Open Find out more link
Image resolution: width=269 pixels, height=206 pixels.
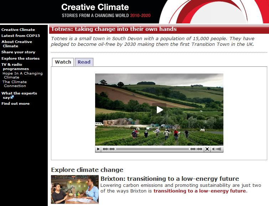pyautogui.click(x=15, y=103)
